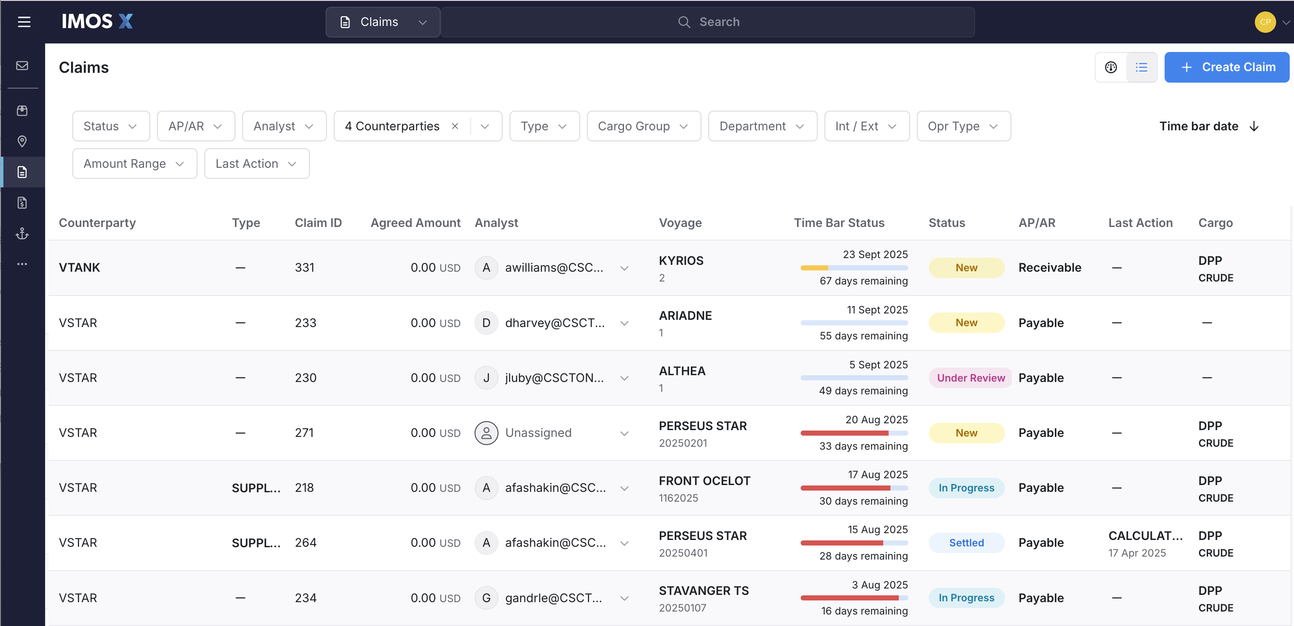The width and height of the screenshot is (1294, 626).
Task: Open the CP user account menu
Action: [1265, 22]
